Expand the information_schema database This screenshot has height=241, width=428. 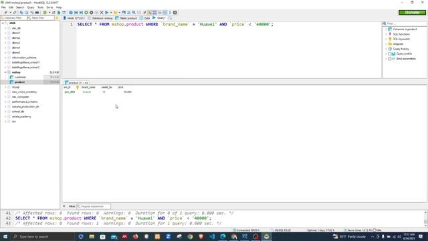(5, 58)
